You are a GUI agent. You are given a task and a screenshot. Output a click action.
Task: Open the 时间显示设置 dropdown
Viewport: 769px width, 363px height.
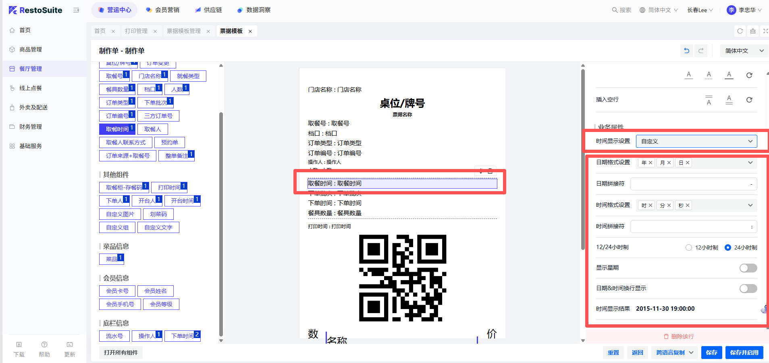coord(696,141)
